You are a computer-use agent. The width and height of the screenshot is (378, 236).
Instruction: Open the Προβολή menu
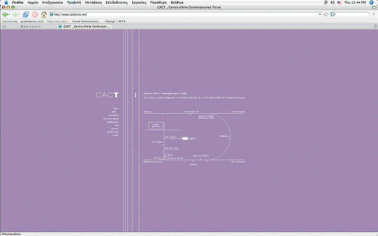click(x=74, y=2)
